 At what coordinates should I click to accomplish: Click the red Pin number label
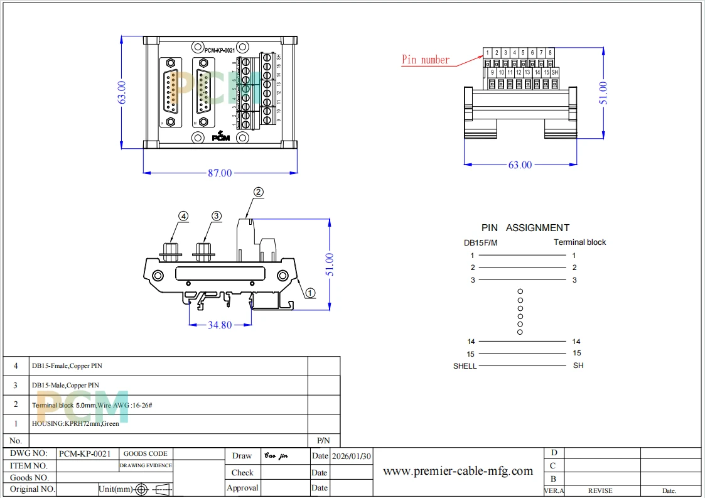(x=426, y=60)
